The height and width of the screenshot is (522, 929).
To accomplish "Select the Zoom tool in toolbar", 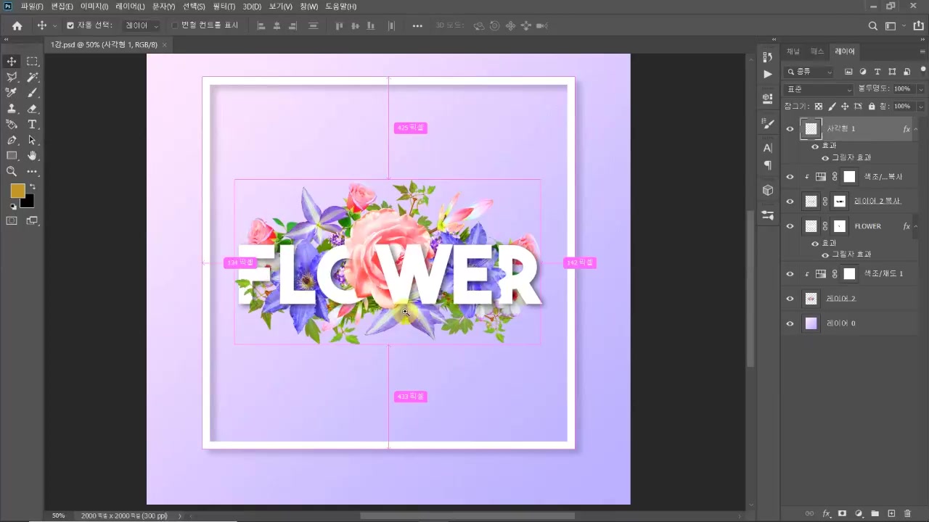I will pyautogui.click(x=12, y=172).
